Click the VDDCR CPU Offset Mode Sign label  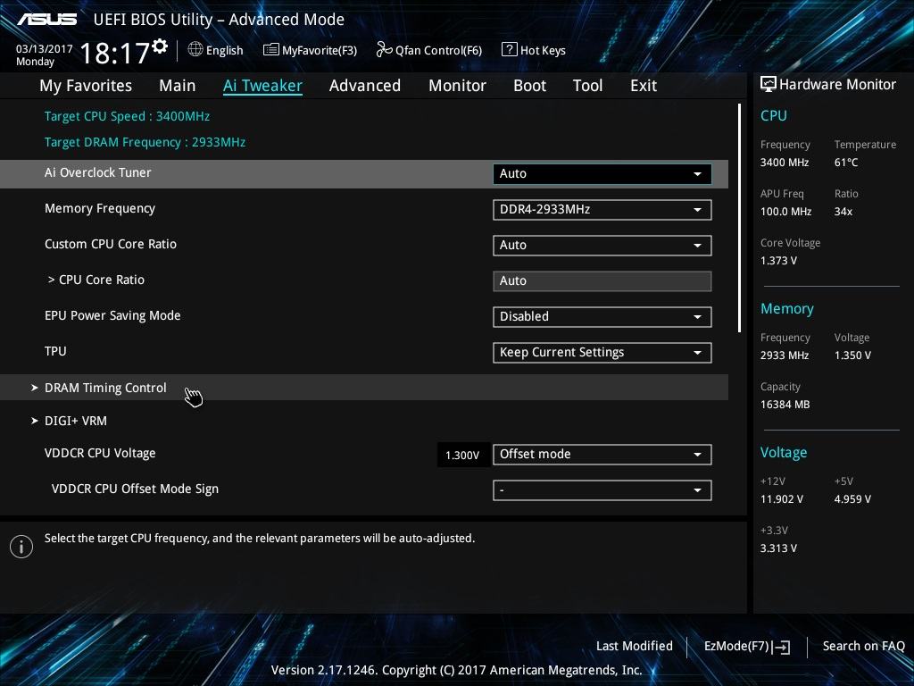[x=136, y=489]
